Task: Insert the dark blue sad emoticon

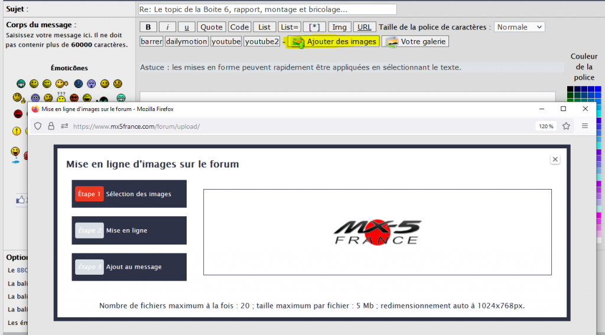Action: pyautogui.click(x=79, y=84)
